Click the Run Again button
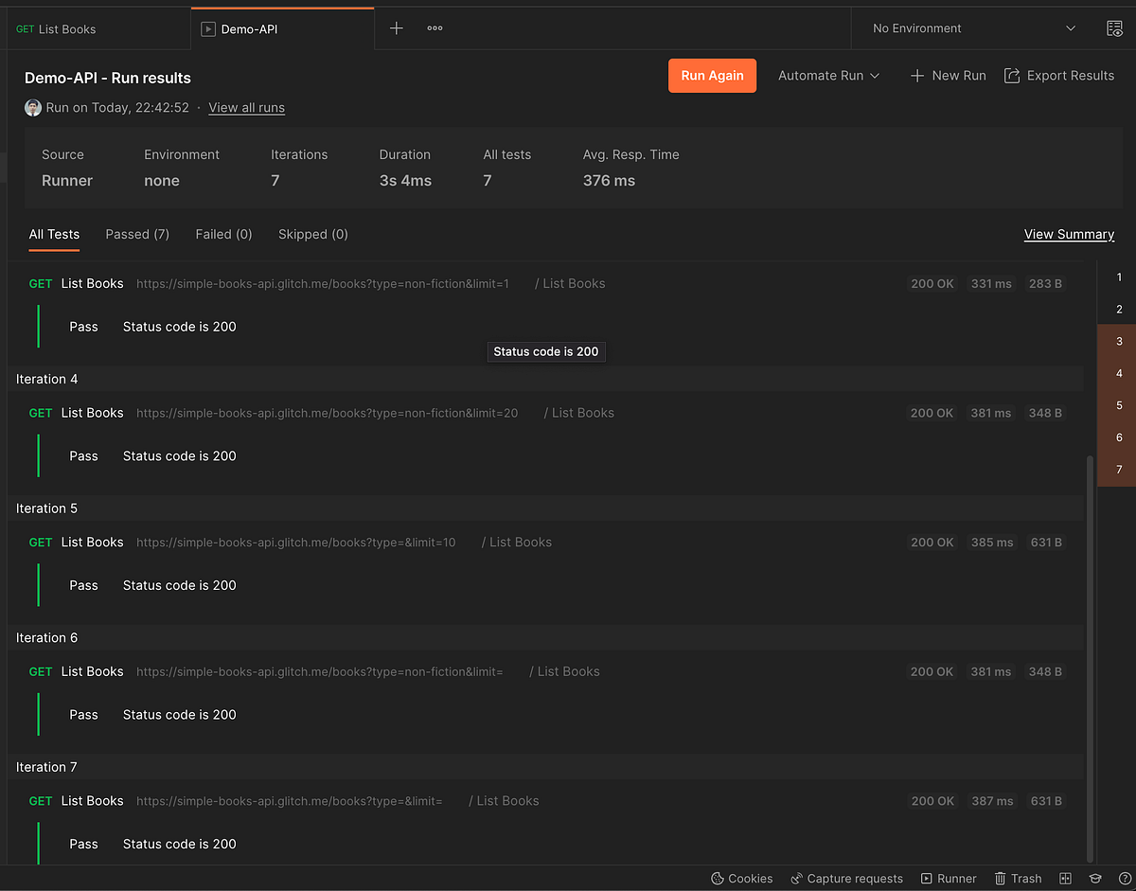Screen dimensions: 1136x891 pyautogui.click(x=712, y=75)
